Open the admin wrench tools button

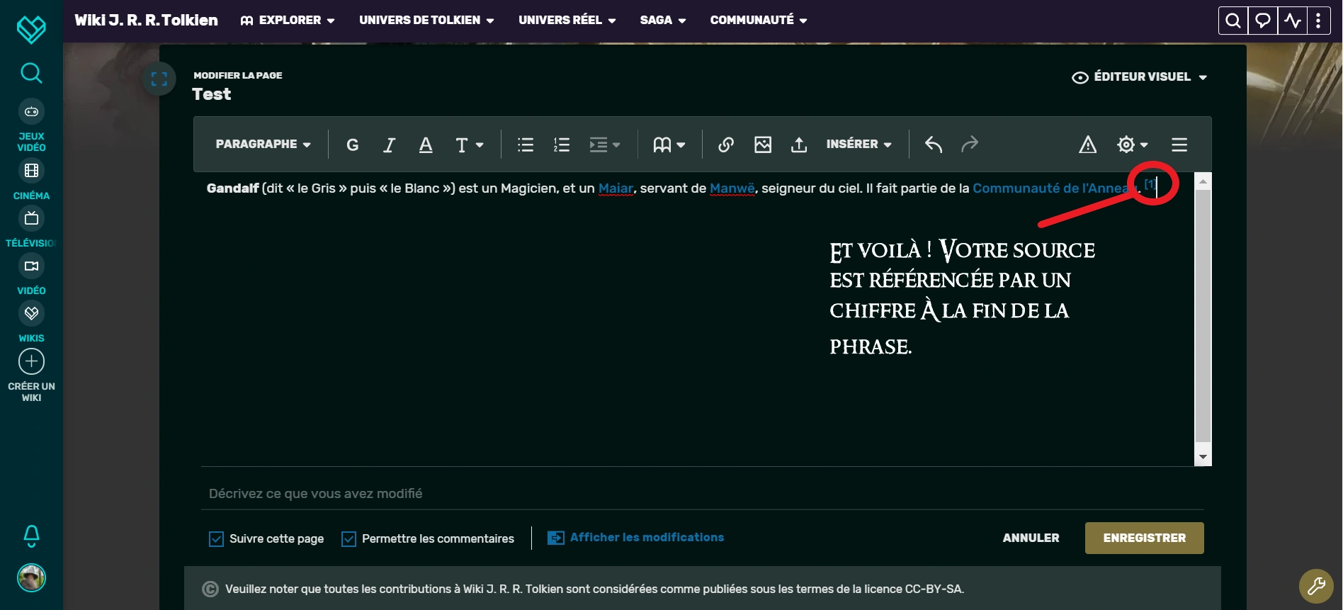1316,586
